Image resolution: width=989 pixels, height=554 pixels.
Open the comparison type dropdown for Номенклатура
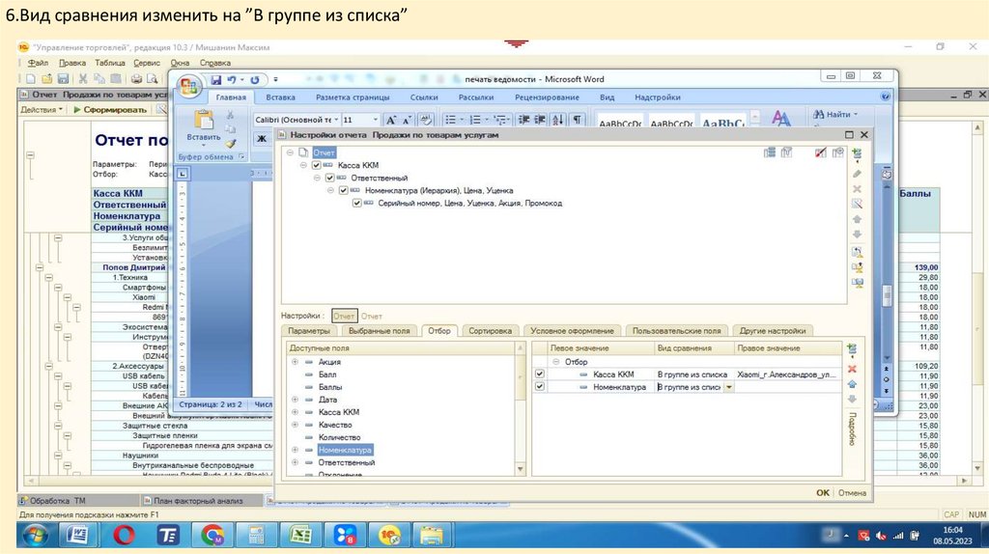pyautogui.click(x=728, y=387)
